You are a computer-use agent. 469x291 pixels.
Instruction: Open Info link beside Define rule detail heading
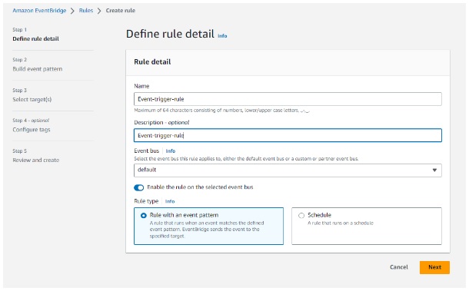coord(222,36)
